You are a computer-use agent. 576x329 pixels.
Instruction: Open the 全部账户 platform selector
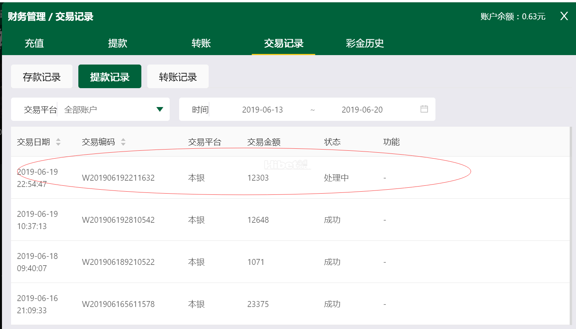coord(106,109)
